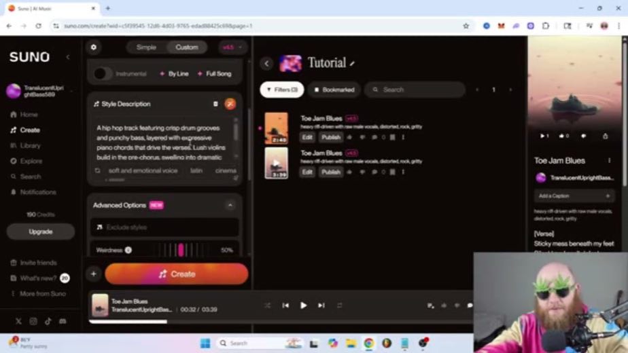
Task: Play the current song in player bar
Action: click(x=303, y=305)
